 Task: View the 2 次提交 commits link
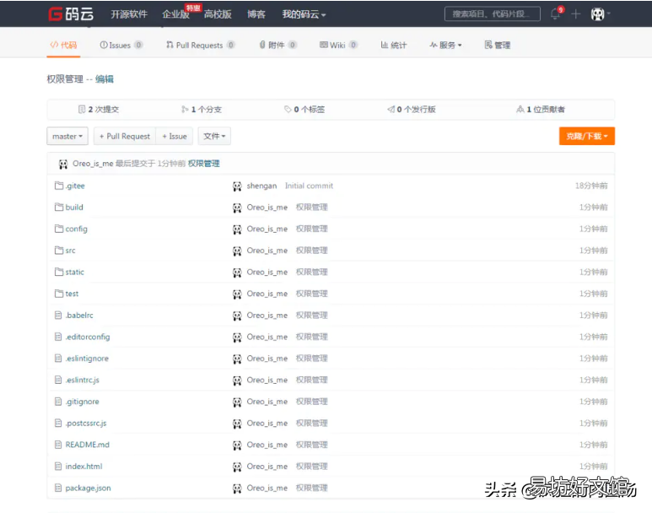tap(99, 110)
